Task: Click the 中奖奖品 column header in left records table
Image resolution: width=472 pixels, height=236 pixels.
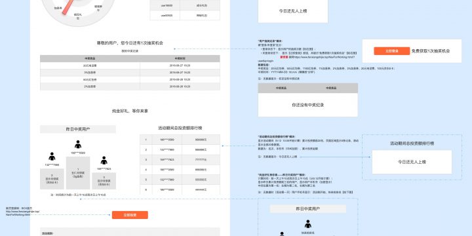Action: click(90, 58)
